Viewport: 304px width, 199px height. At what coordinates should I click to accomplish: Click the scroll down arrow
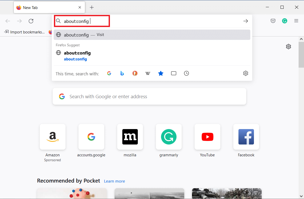(301, 196)
